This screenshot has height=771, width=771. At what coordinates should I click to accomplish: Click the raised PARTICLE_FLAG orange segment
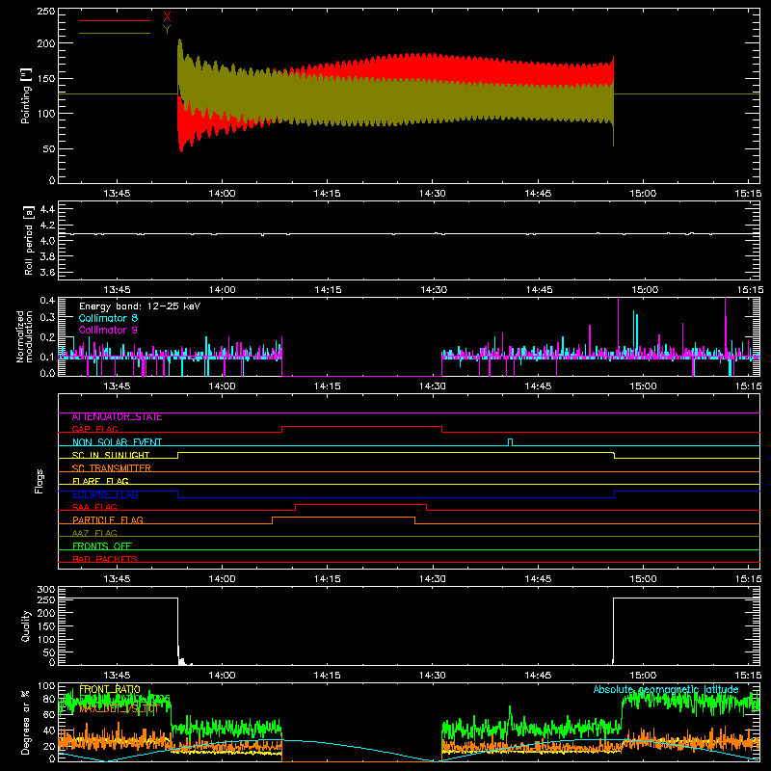coord(343,518)
